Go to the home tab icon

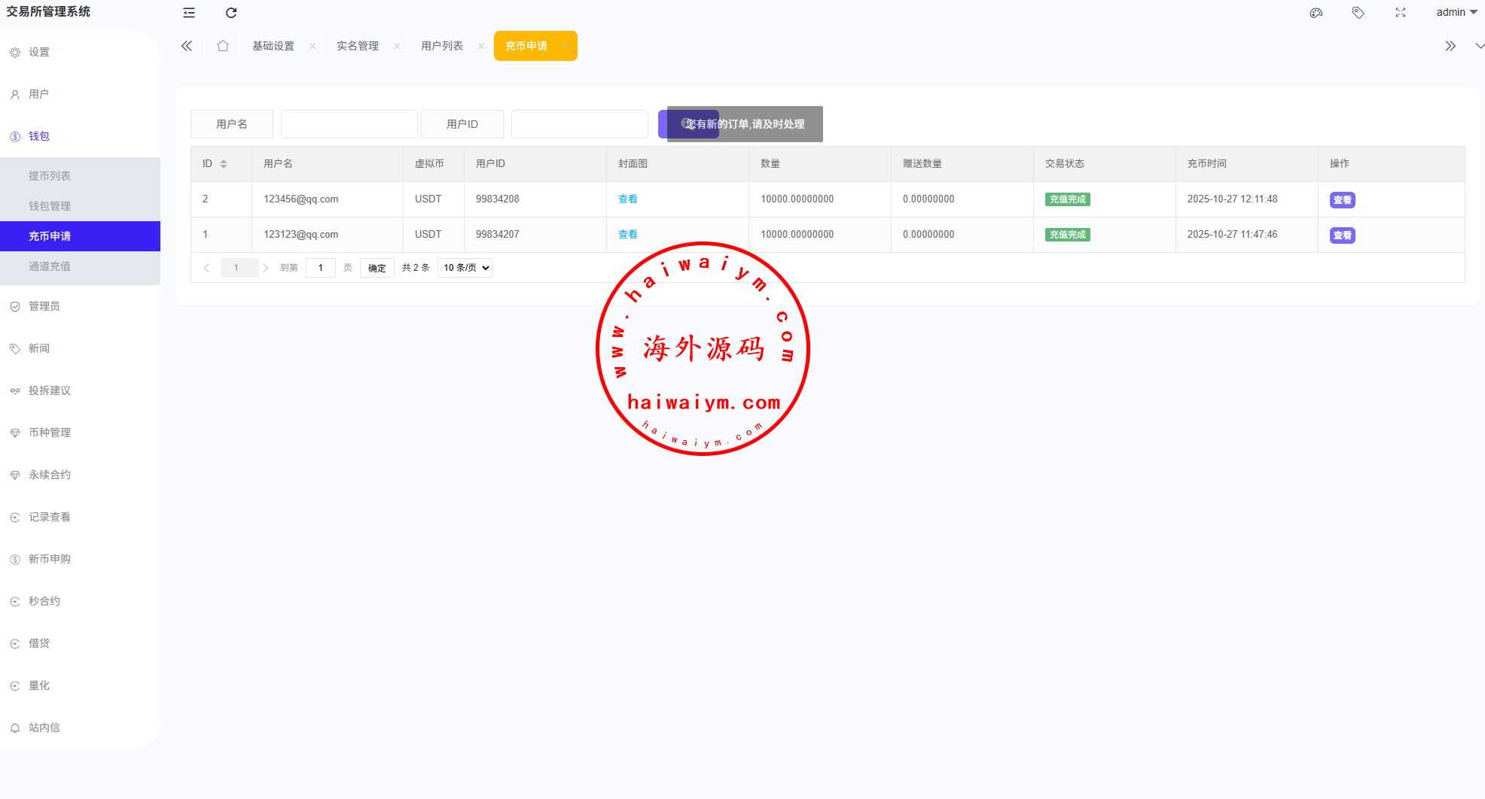223,46
